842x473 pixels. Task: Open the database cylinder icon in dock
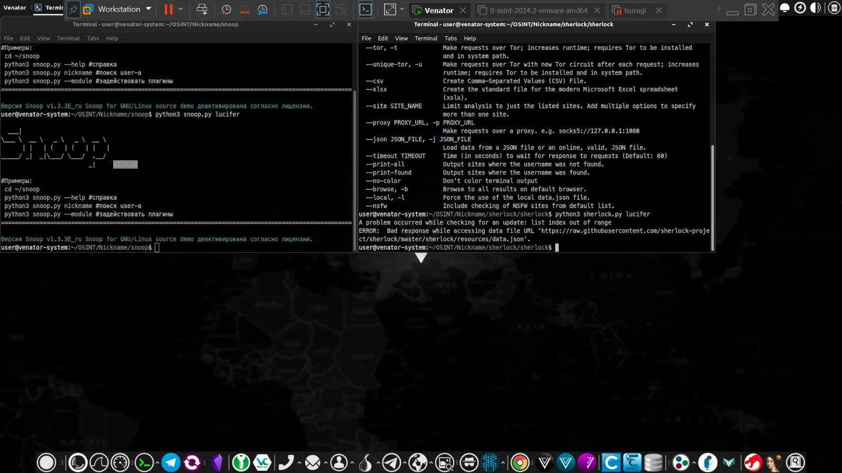pos(653,462)
